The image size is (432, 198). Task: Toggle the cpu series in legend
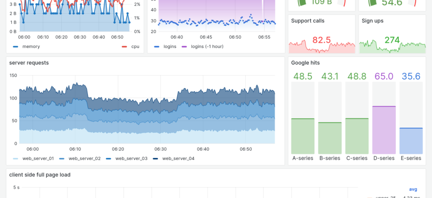tap(135, 47)
